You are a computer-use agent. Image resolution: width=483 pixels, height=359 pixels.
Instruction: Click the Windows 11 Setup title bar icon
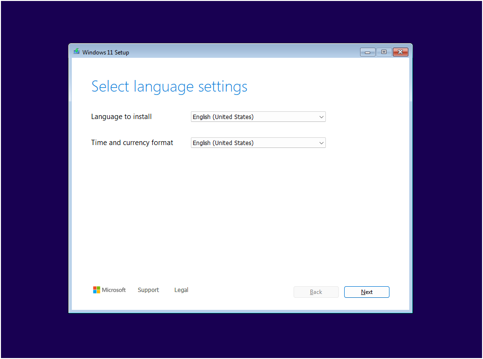(76, 52)
